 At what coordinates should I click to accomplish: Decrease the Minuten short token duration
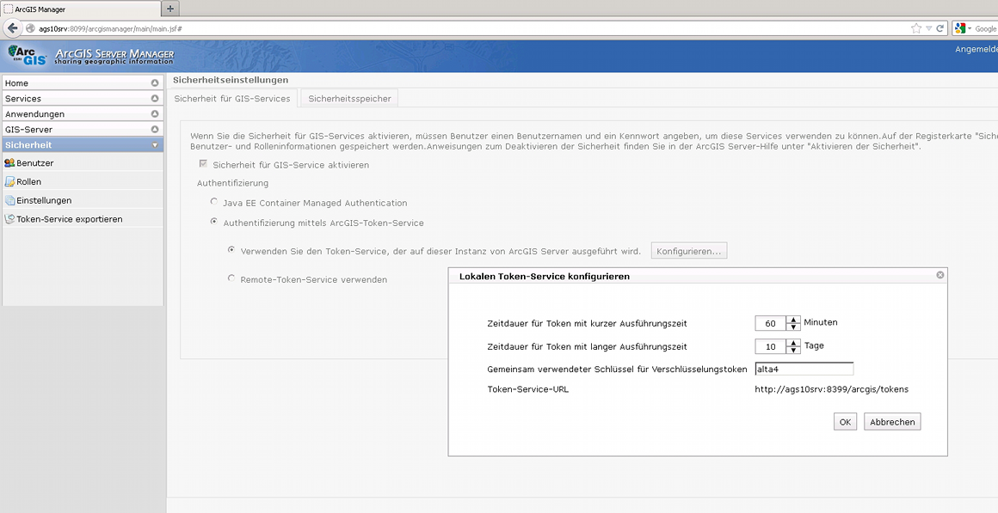click(x=793, y=327)
